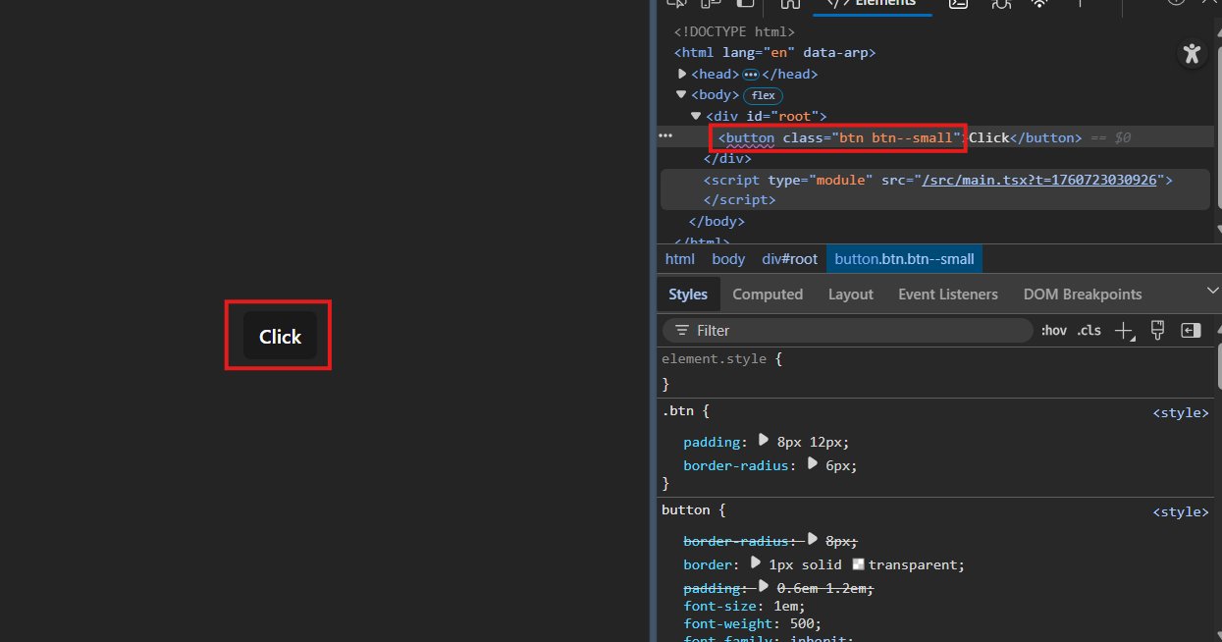
Task: Select the DOCTYPE html row
Action: 734,31
